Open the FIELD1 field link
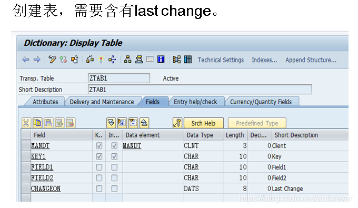 [x=42, y=167]
